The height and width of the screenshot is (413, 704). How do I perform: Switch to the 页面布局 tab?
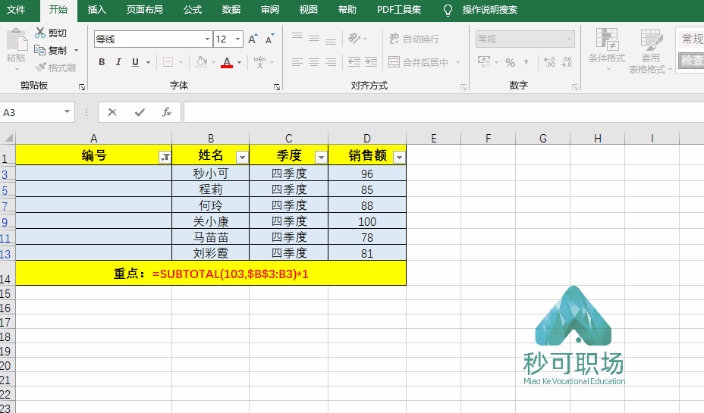[145, 9]
